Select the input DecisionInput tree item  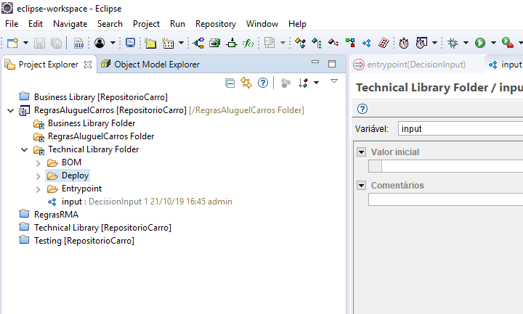tap(140, 202)
